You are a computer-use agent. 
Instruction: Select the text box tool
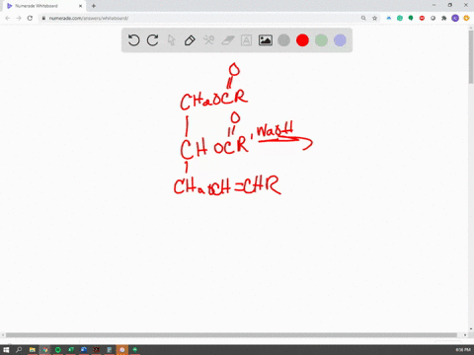[x=246, y=40]
